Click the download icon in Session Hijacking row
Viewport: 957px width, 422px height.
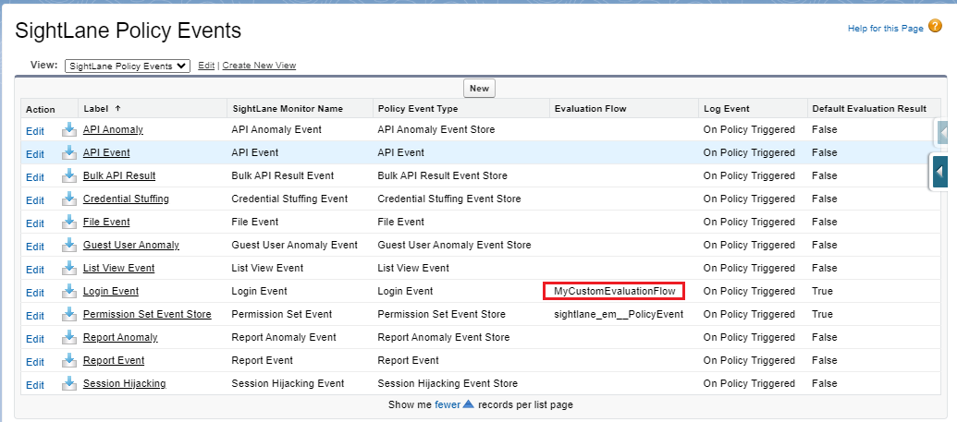coord(69,383)
